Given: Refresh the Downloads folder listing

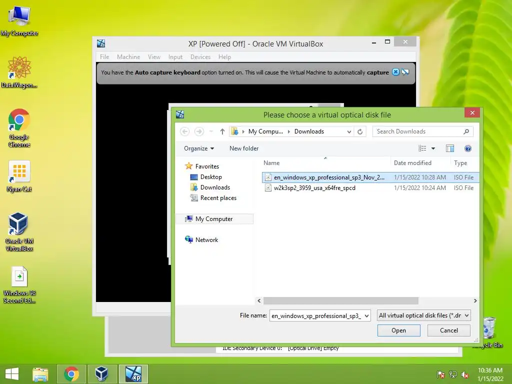Looking at the screenshot, I should pyautogui.click(x=360, y=131).
